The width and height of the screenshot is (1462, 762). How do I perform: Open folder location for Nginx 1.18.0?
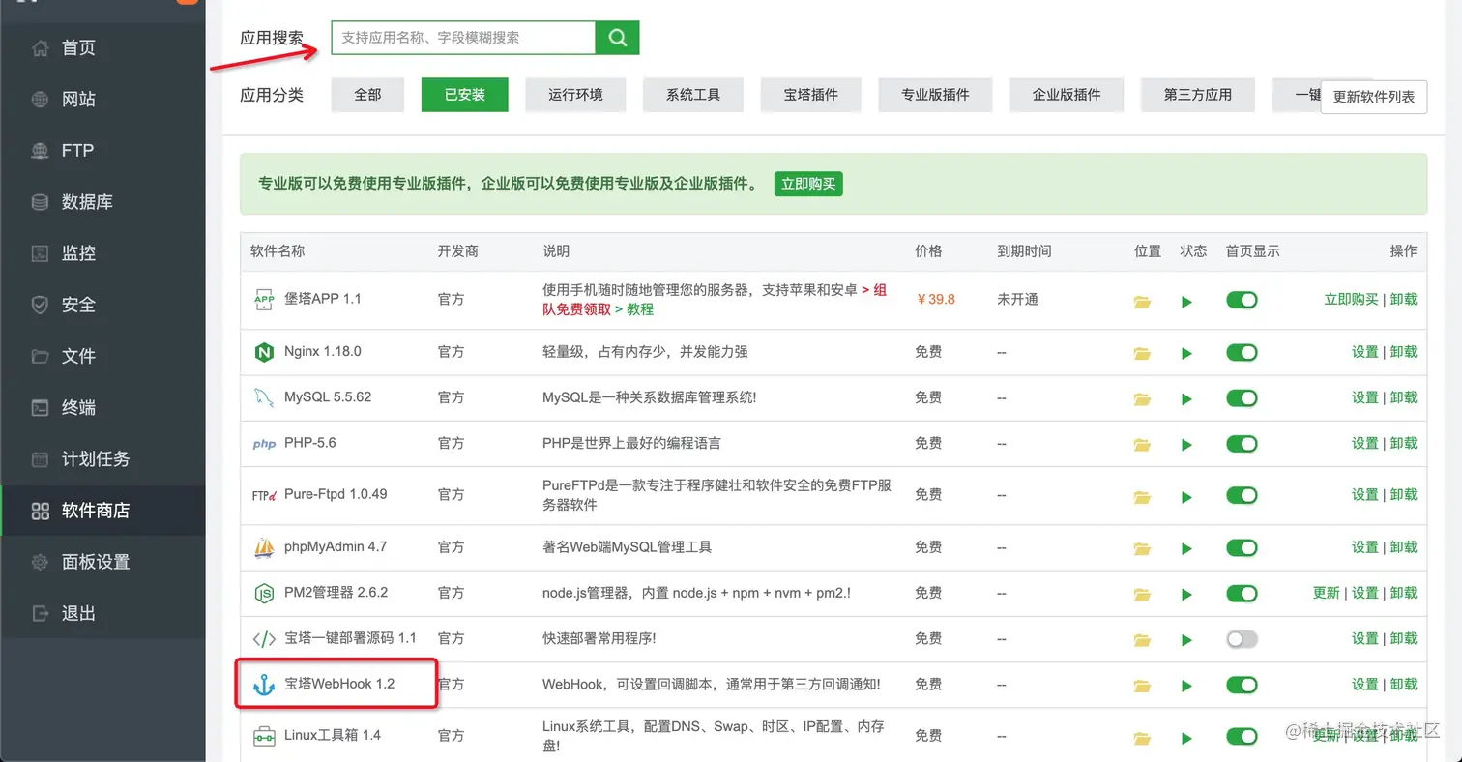[1142, 353]
